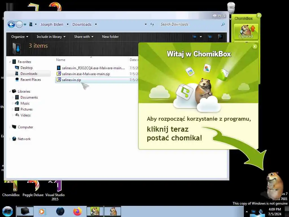
Task: Collapse the Favorites tree group
Action: 10,62
